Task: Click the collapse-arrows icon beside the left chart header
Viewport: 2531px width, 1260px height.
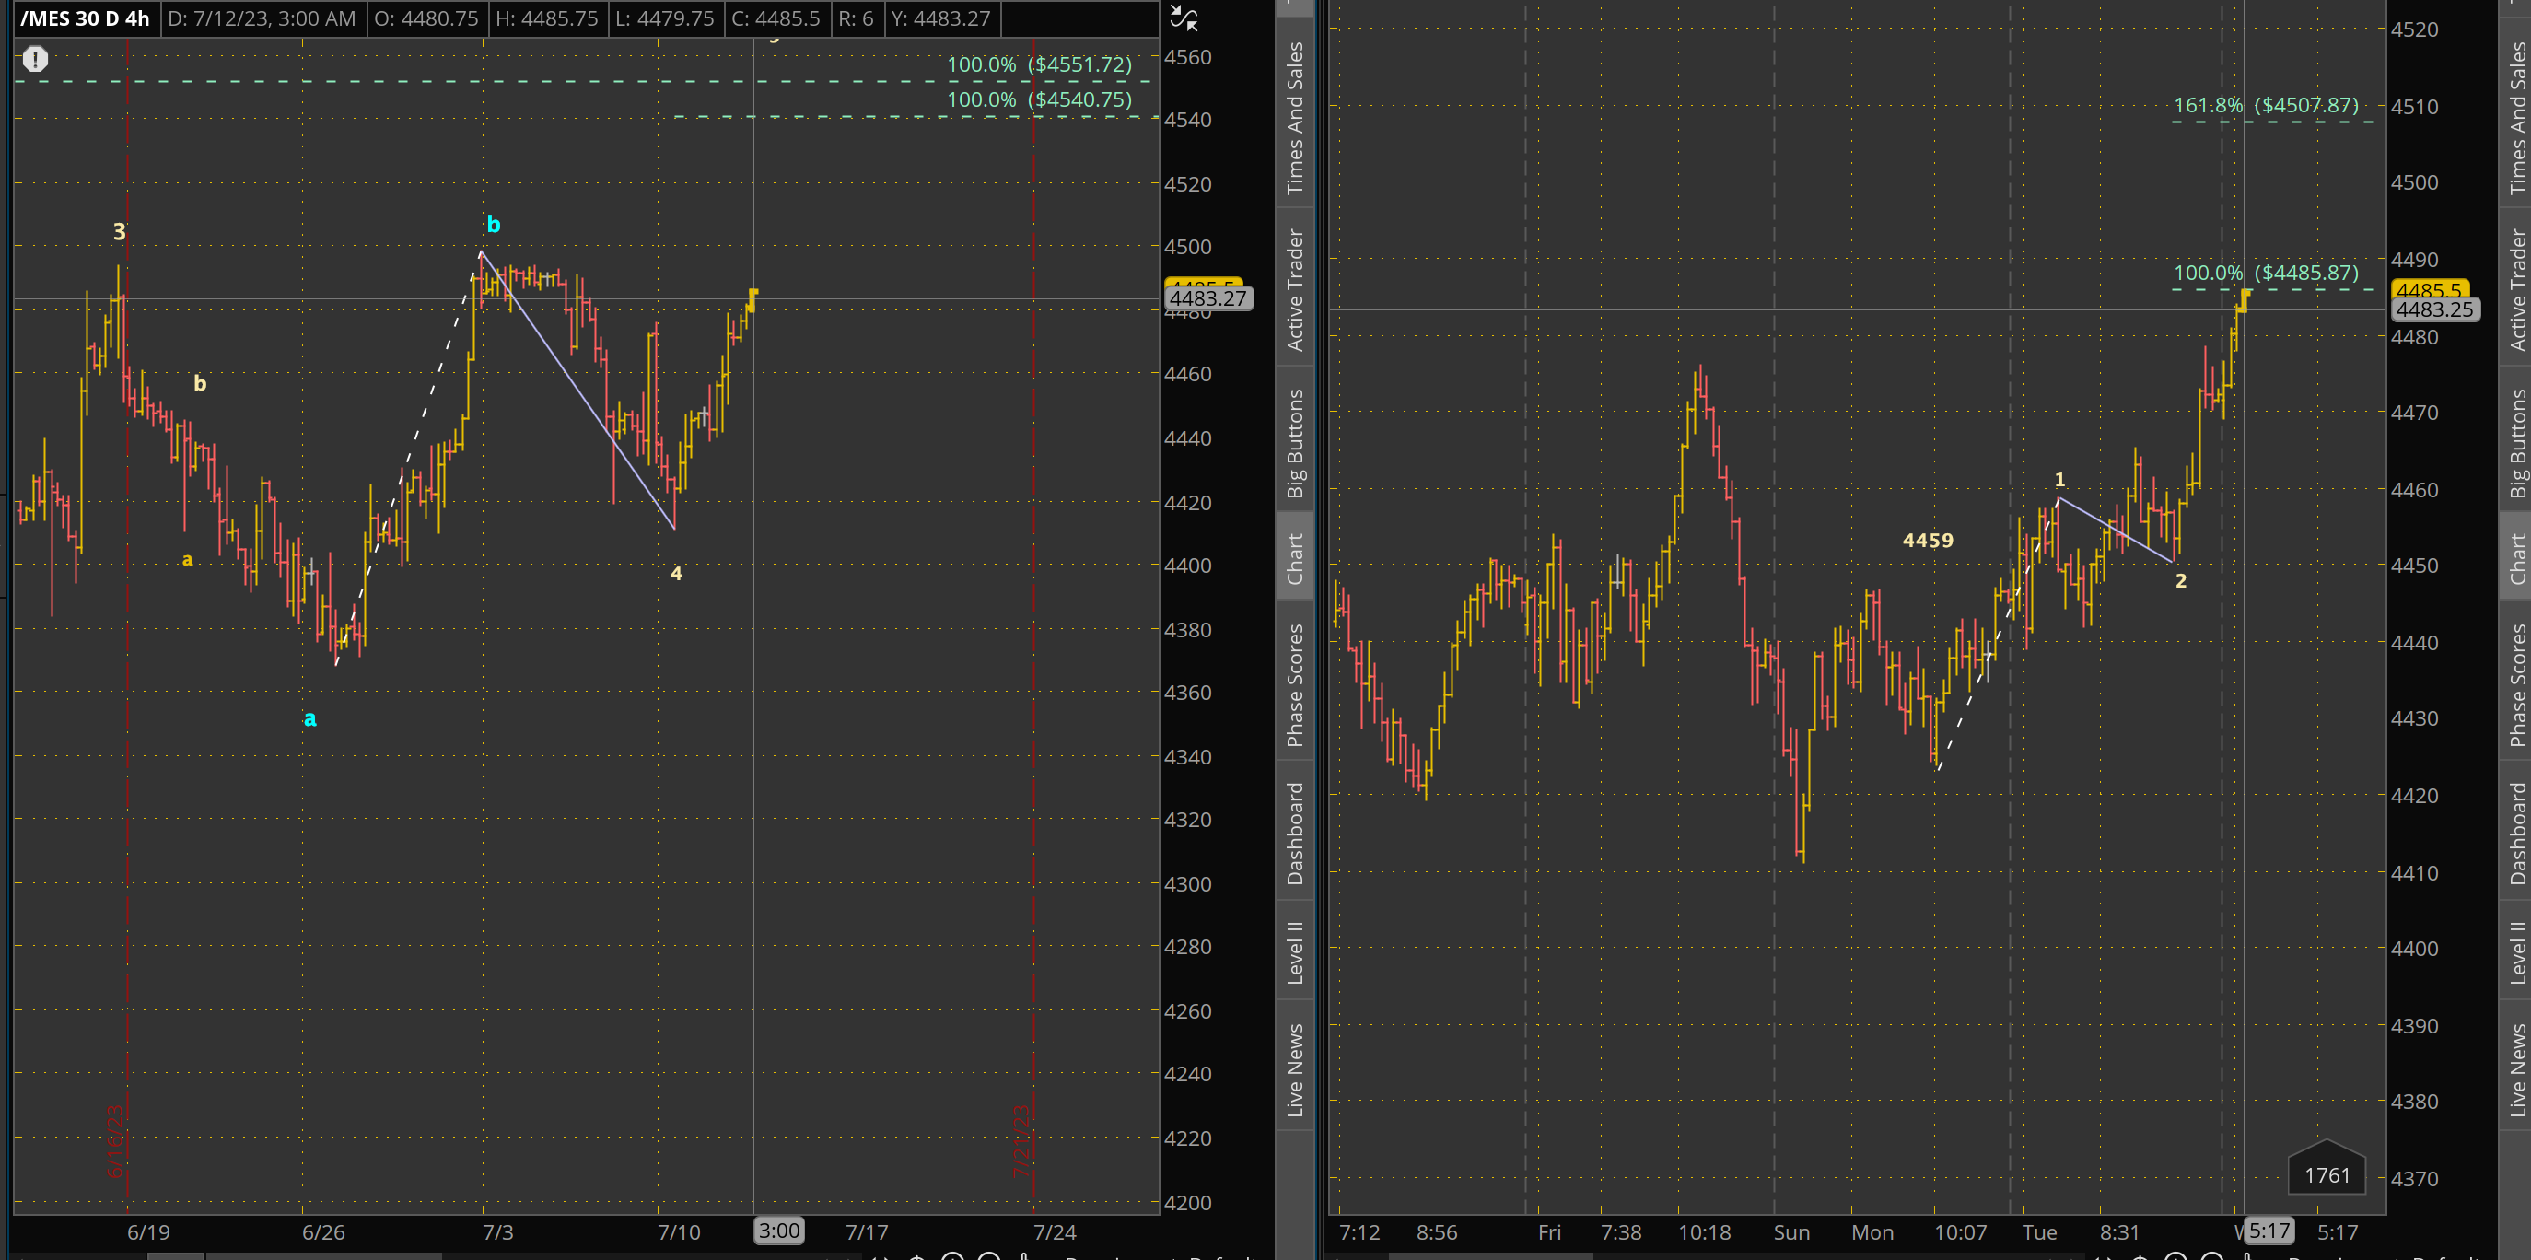Action: 1183,17
